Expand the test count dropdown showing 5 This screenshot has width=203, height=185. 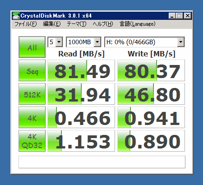pyautogui.click(x=59, y=42)
